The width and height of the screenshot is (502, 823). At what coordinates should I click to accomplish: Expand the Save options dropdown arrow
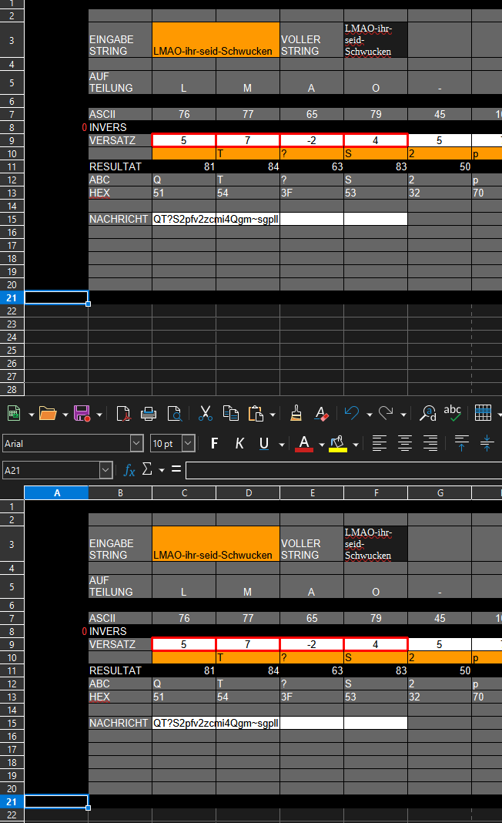click(99, 415)
